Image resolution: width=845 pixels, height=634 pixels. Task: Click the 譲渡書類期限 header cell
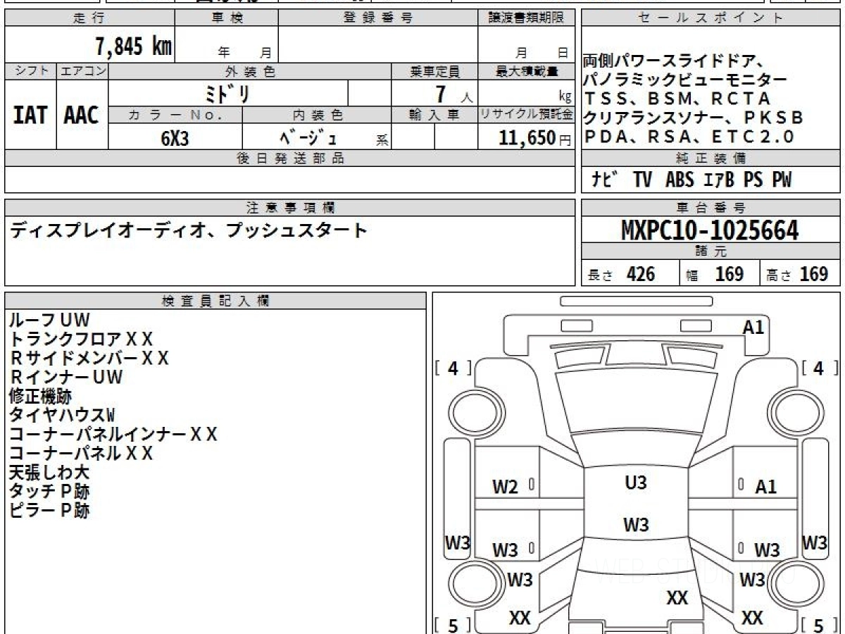tap(526, 18)
